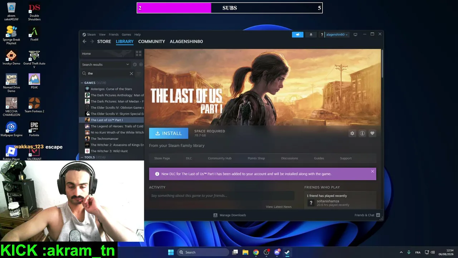Image resolution: width=458 pixels, height=258 pixels.
Task: Go forward with Steam forward arrow
Action: pyautogui.click(x=92, y=42)
